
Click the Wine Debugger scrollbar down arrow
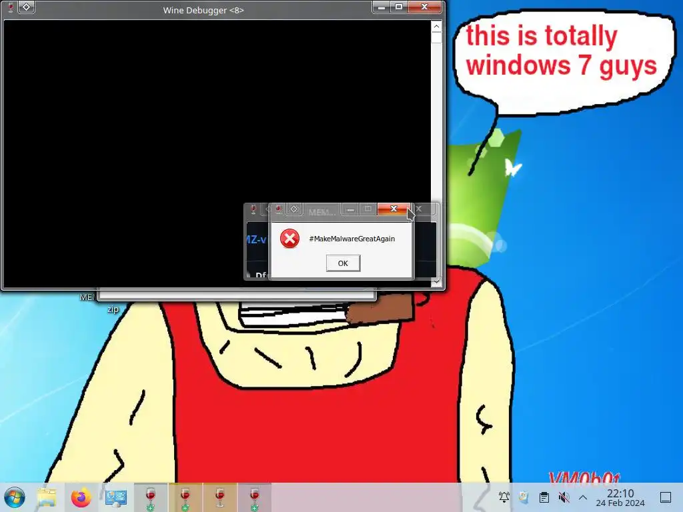click(x=436, y=282)
